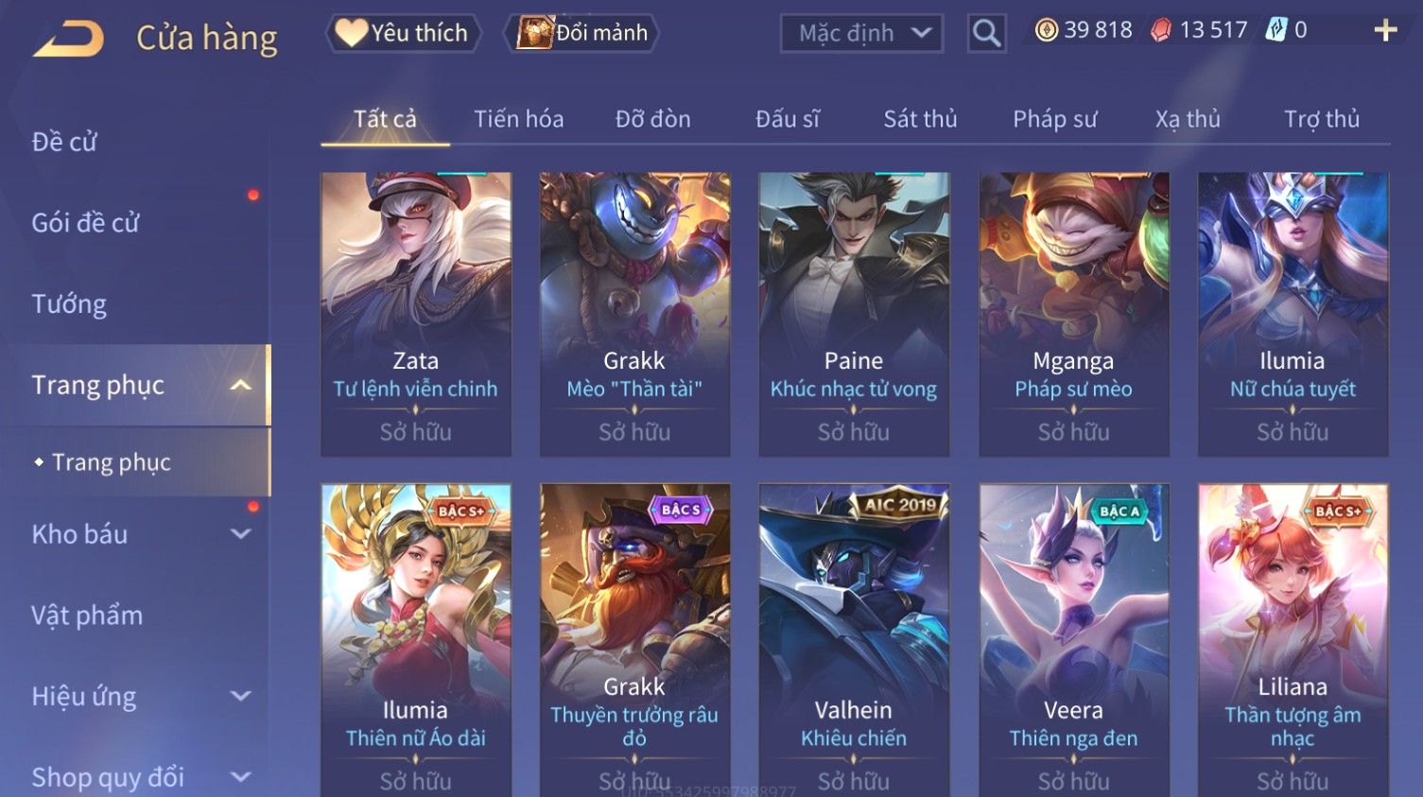Click the golden back arrow icon
Viewport: 1423px width, 797px height.
pyautogui.click(x=68, y=39)
